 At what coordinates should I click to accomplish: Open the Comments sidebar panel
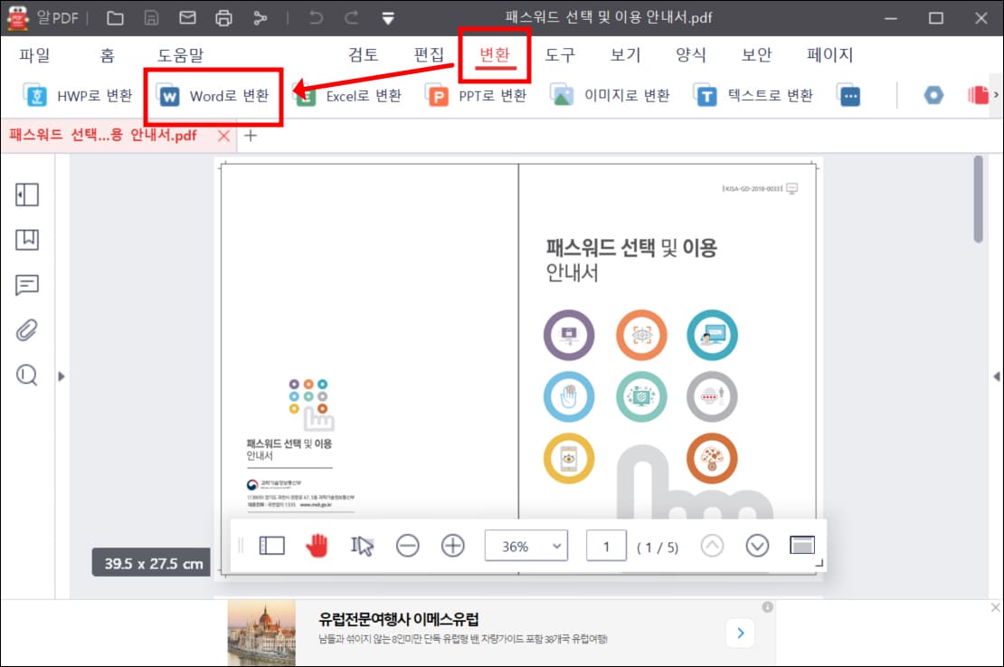pos(27,285)
